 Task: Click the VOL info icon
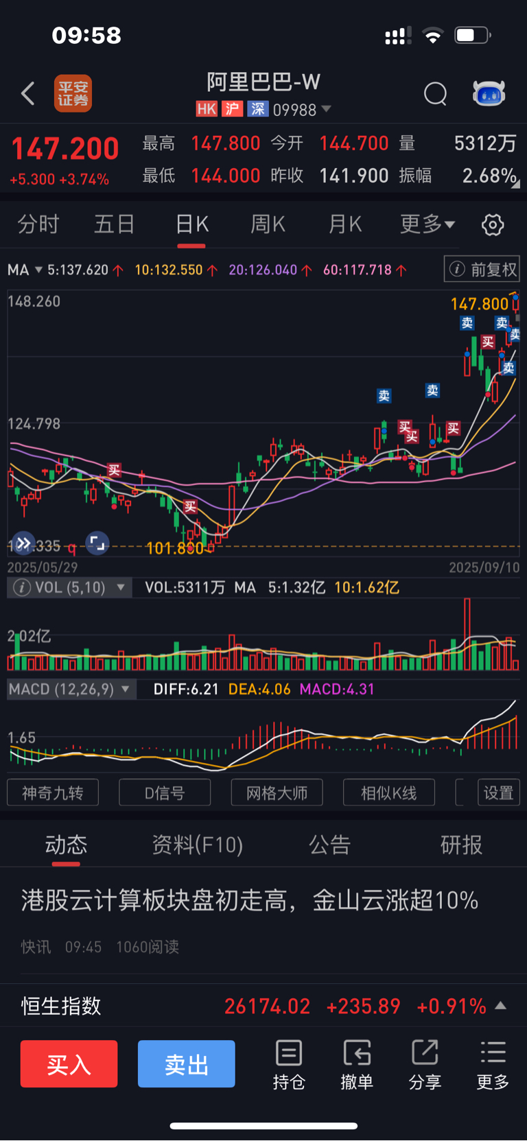point(22,588)
